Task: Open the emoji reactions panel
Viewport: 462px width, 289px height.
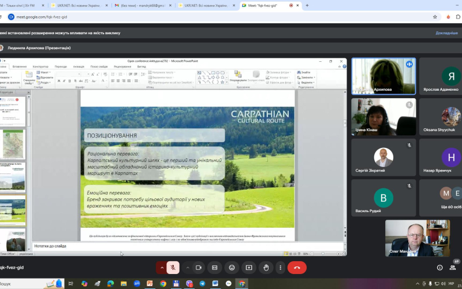Action: point(232,268)
